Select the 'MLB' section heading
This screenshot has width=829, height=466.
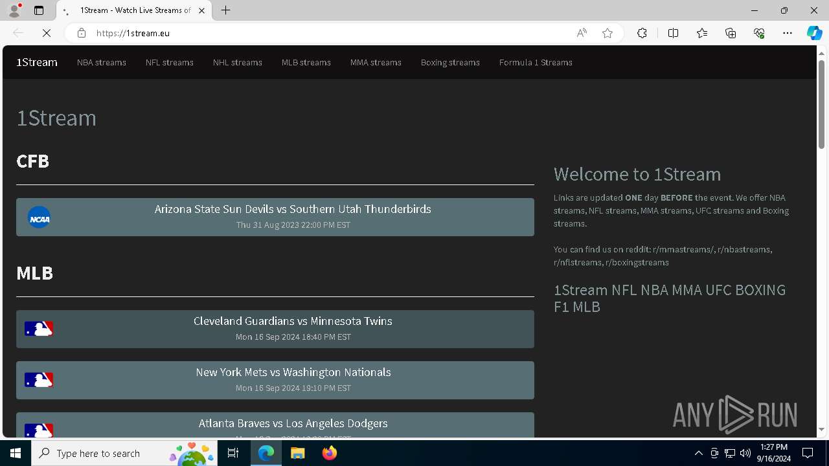coord(34,272)
